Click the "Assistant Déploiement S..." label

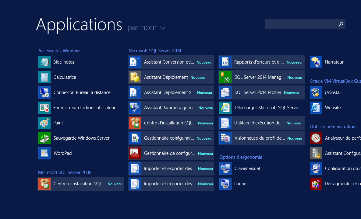tap(169, 92)
